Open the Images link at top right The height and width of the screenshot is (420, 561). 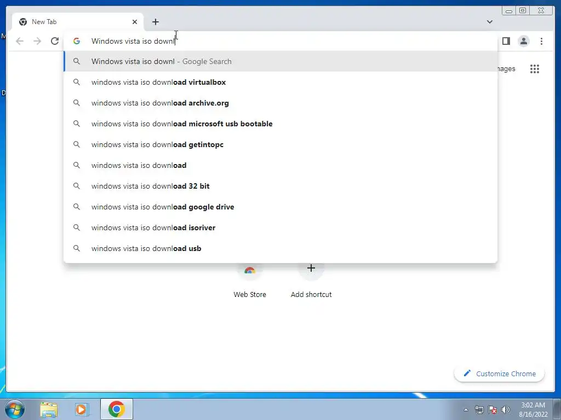point(506,68)
